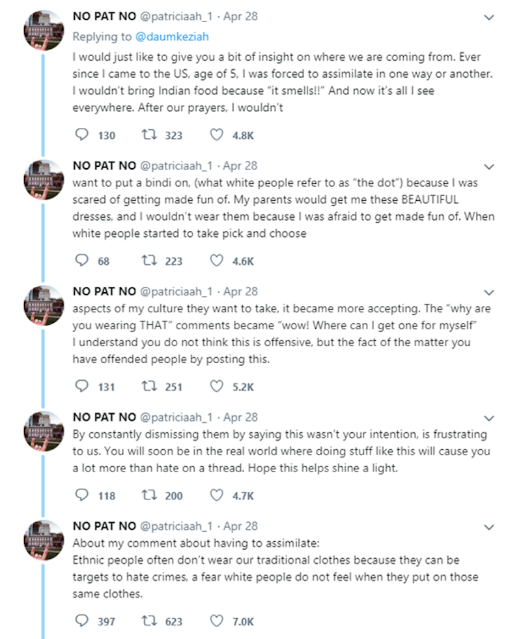Like the tweet with 5.2K likes
Viewport: 521px width, 639px height.
[x=216, y=386]
